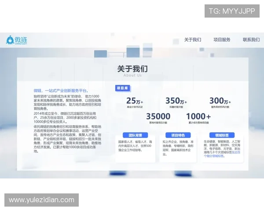Viewport: 264px width, 211px height.
Task: Click the 团队背景 card description text
Action: pyautogui.click(x=135, y=146)
